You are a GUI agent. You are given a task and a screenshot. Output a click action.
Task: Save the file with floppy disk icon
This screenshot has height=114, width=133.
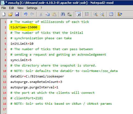(17, 14)
